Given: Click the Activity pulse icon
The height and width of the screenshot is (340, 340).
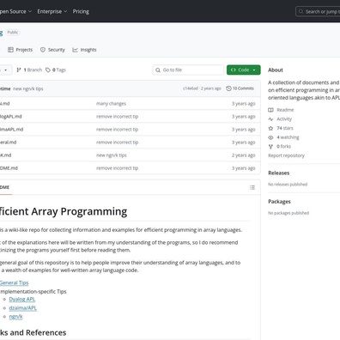Looking at the screenshot, I should click(x=270, y=119).
